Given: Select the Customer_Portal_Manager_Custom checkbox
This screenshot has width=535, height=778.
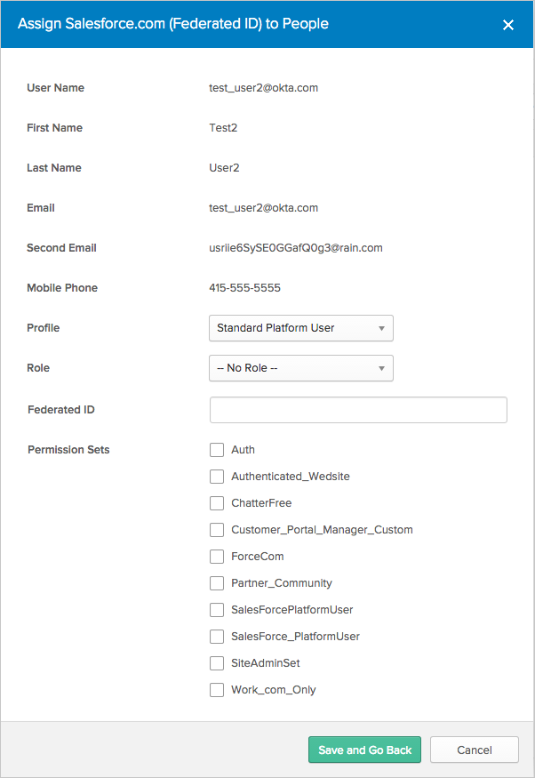Looking at the screenshot, I should click(217, 530).
